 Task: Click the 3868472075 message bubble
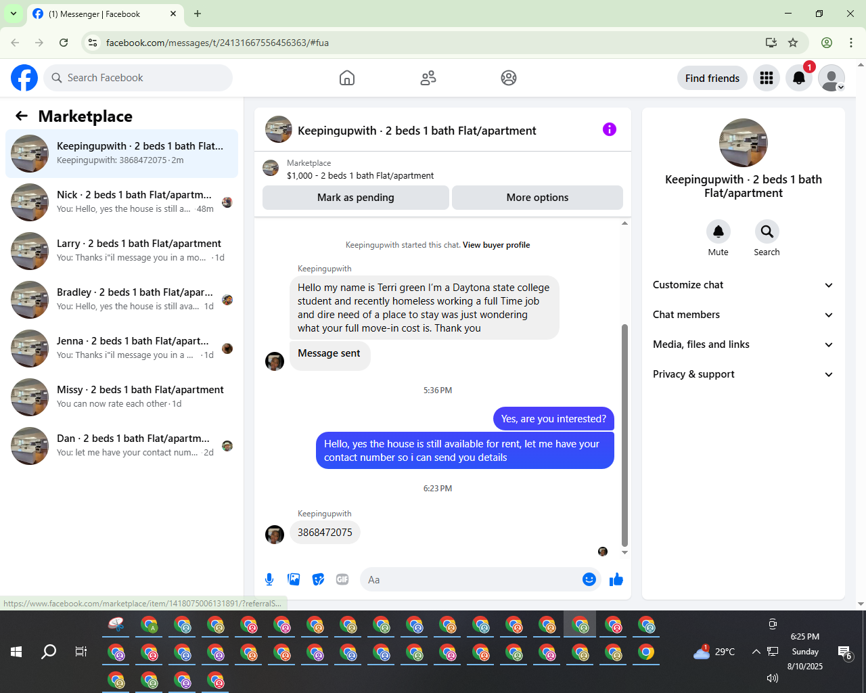click(325, 533)
